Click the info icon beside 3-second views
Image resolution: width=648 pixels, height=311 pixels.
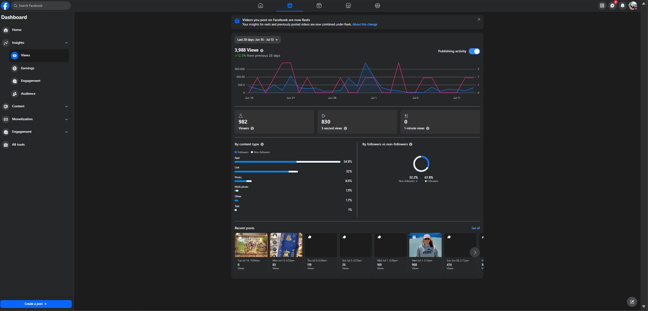click(345, 128)
